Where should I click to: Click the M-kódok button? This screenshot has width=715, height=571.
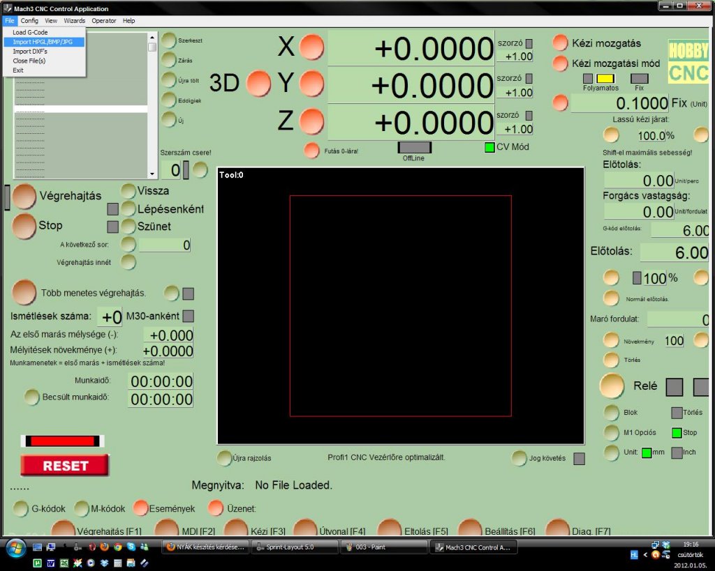(82, 509)
